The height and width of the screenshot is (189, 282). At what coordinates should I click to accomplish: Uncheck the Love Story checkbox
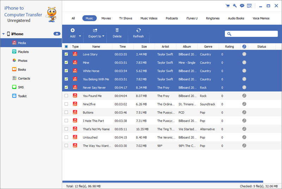point(66,54)
